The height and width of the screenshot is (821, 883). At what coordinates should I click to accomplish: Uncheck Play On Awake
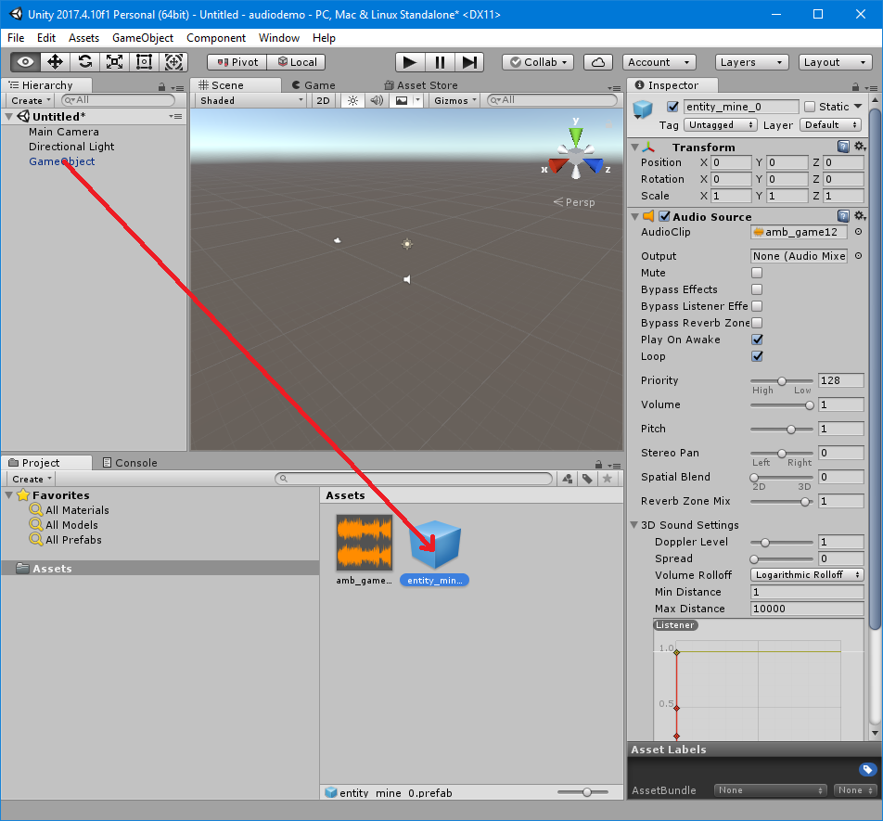757,340
